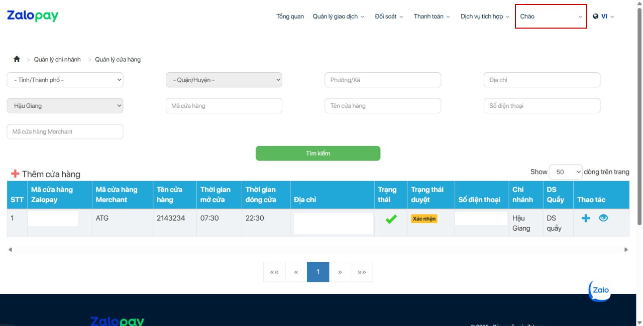Change rows per page dropdown showing 50
Viewport: 643px width, 326px height.
pos(566,172)
